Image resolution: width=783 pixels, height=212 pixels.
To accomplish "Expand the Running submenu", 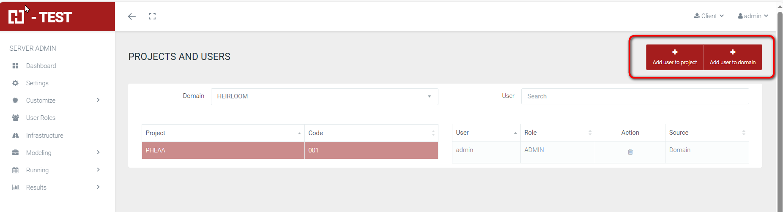I will coord(98,170).
